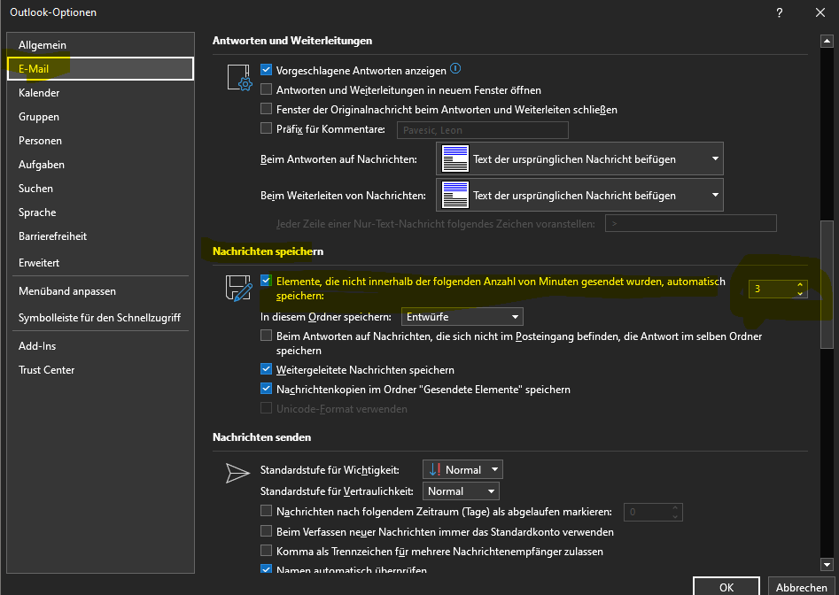Screen dimensions: 839x595
Task: Open Barrierefreiheit options category
Action: coord(101,236)
